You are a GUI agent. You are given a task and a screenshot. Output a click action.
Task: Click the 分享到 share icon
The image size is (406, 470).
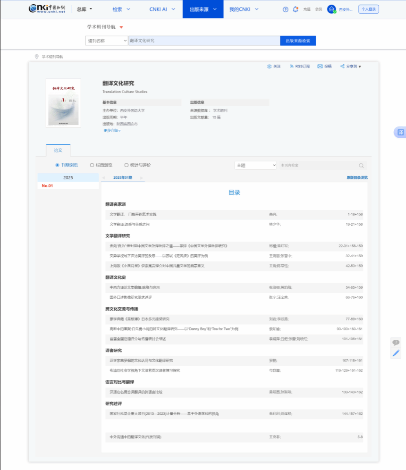point(342,66)
